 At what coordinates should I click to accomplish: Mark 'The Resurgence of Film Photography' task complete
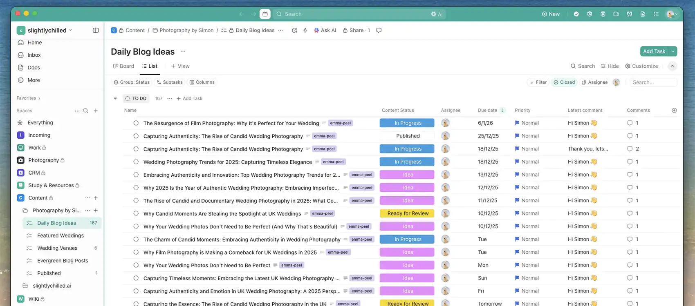tap(136, 123)
